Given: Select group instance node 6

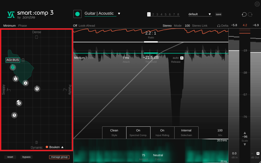Looking at the screenshot, I should pyautogui.click(x=37, y=89).
